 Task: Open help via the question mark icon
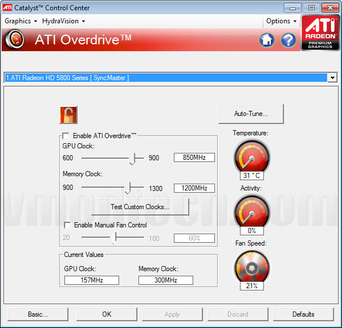point(288,40)
